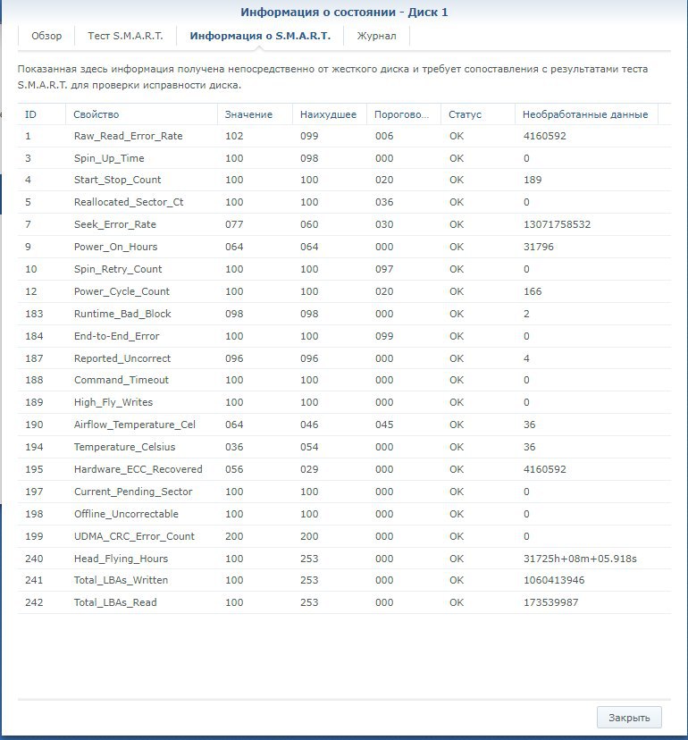Click threshold 097 in Spin_Retry_Count row
Screen dimensions: 688x740
click(384, 269)
